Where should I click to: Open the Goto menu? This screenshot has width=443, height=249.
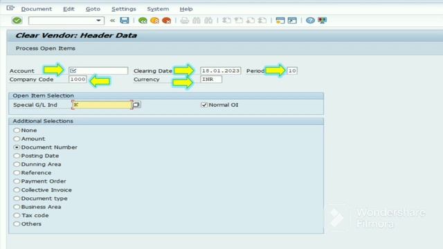click(93, 9)
